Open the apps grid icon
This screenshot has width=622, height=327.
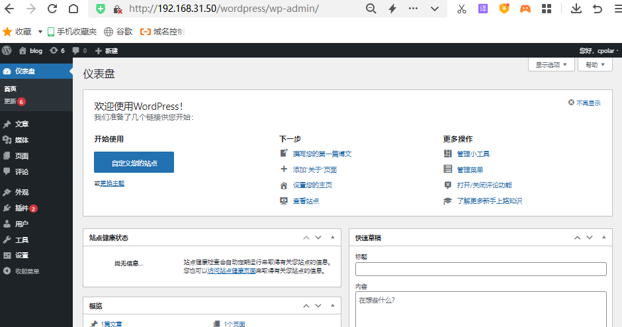coord(547,9)
